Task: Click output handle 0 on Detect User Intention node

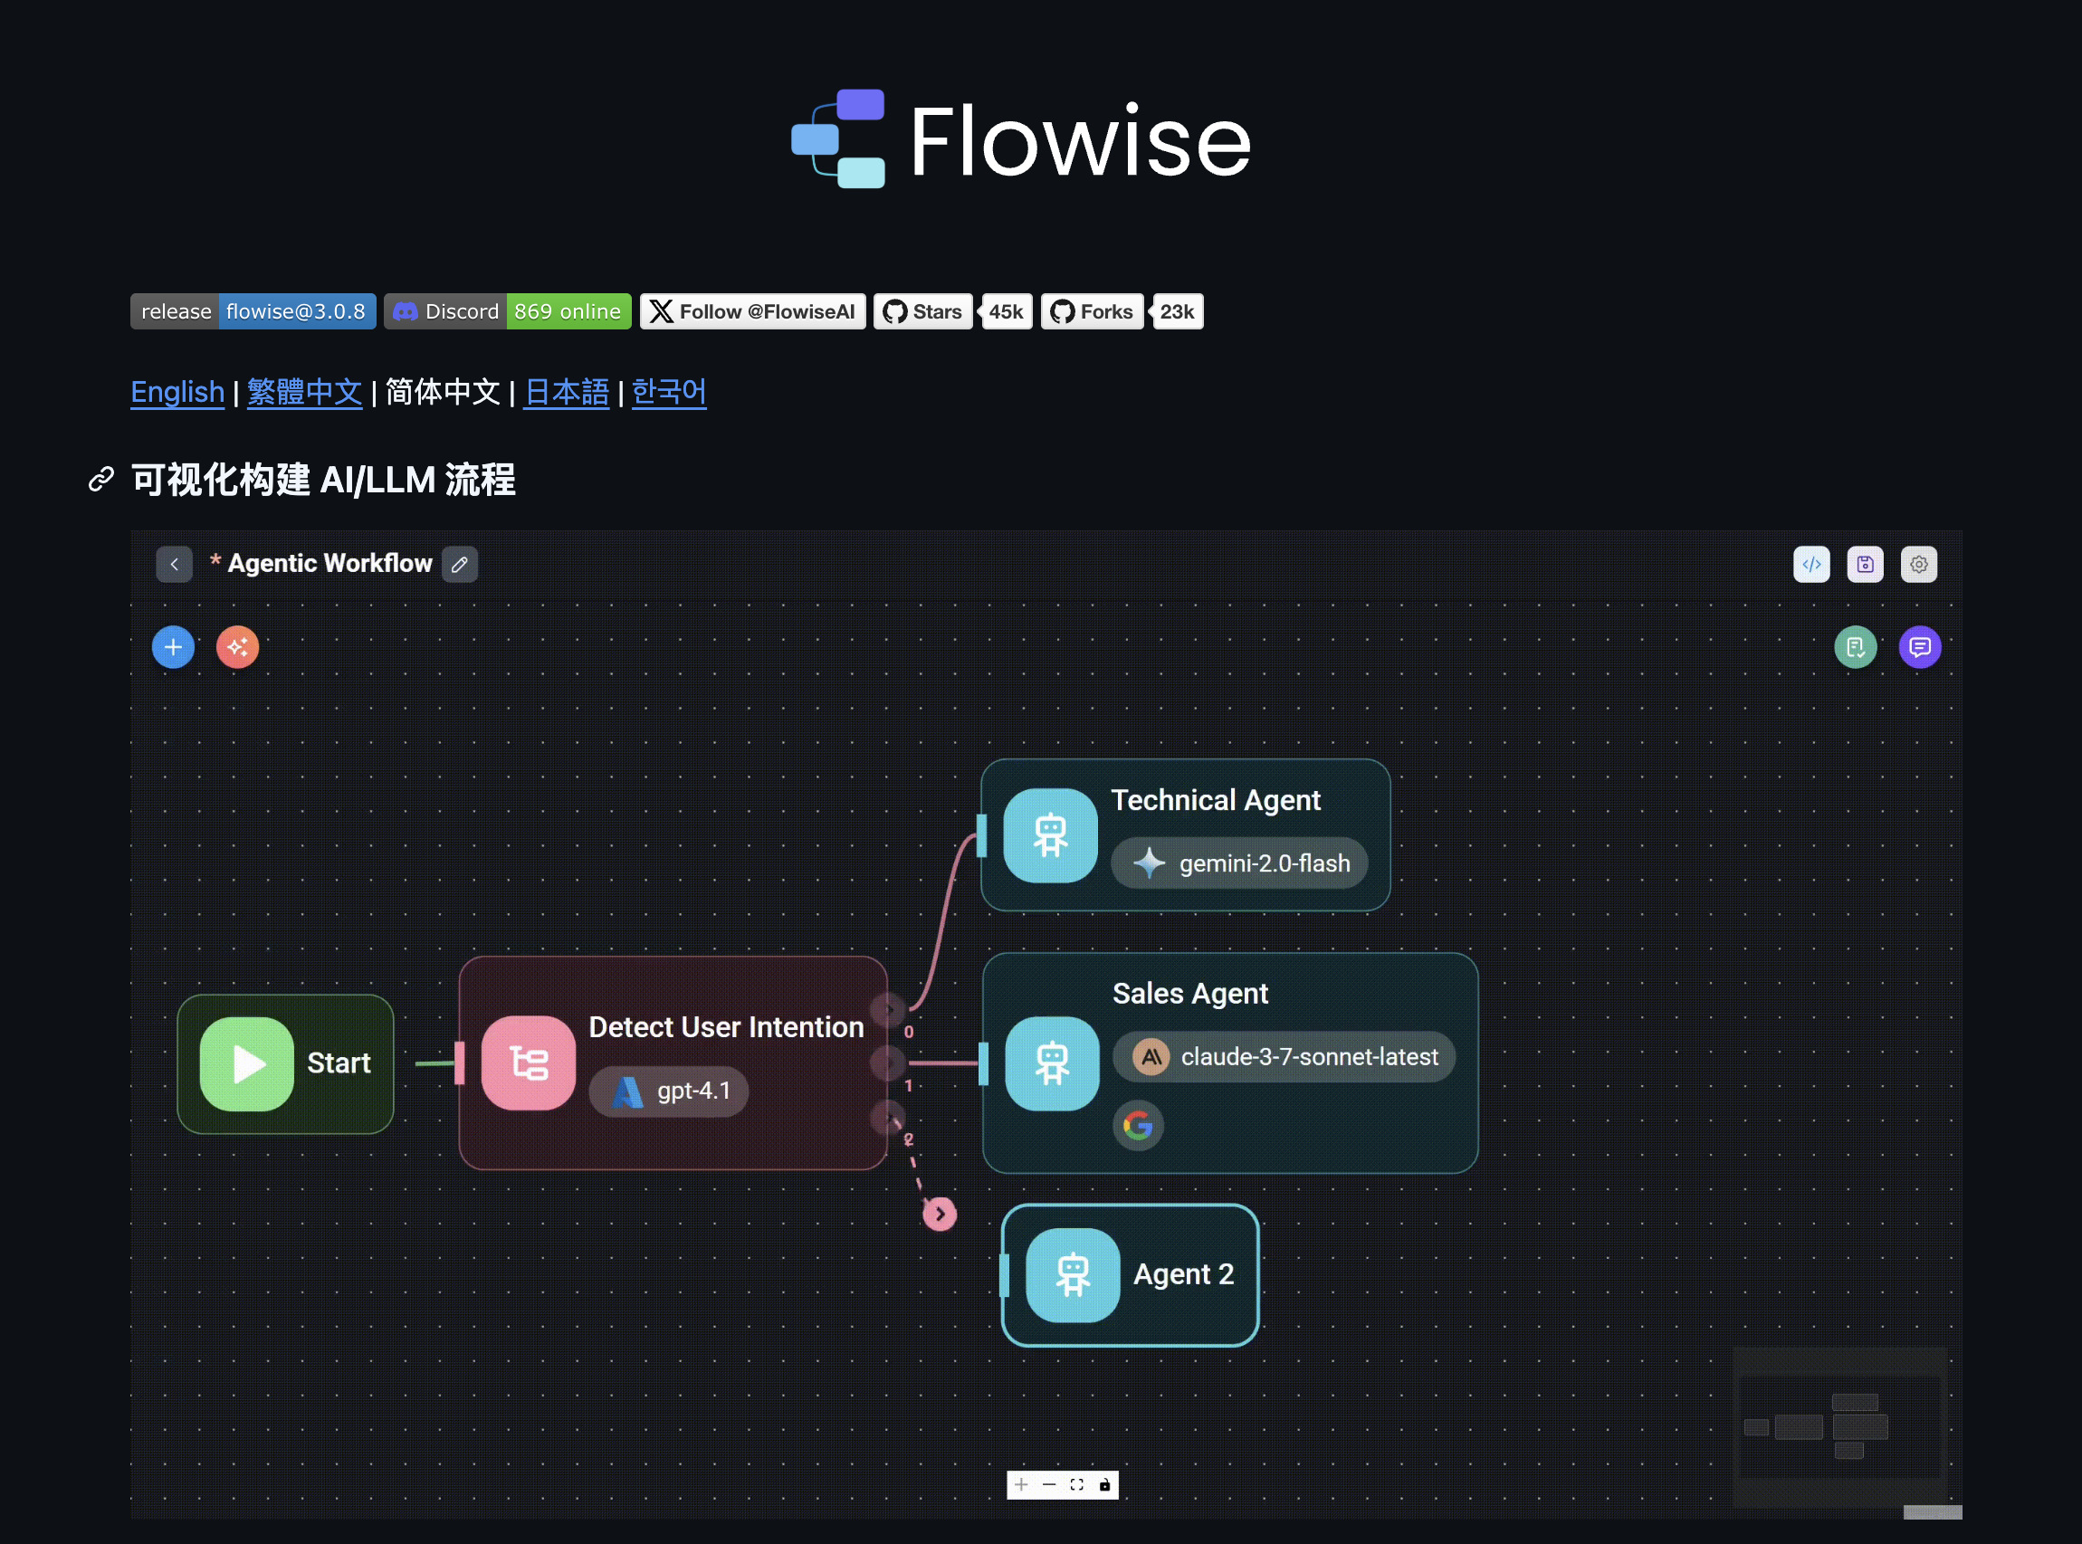Action: pos(888,1010)
